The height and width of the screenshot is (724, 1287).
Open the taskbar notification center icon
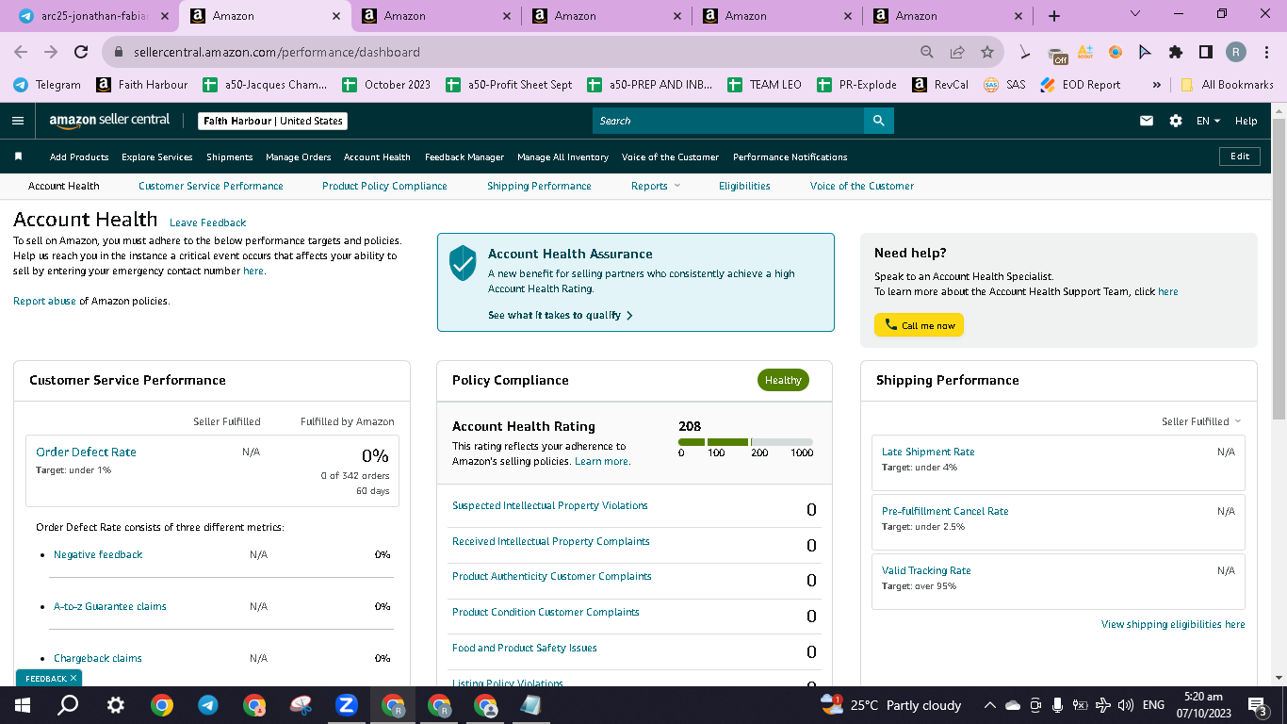(x=1257, y=705)
